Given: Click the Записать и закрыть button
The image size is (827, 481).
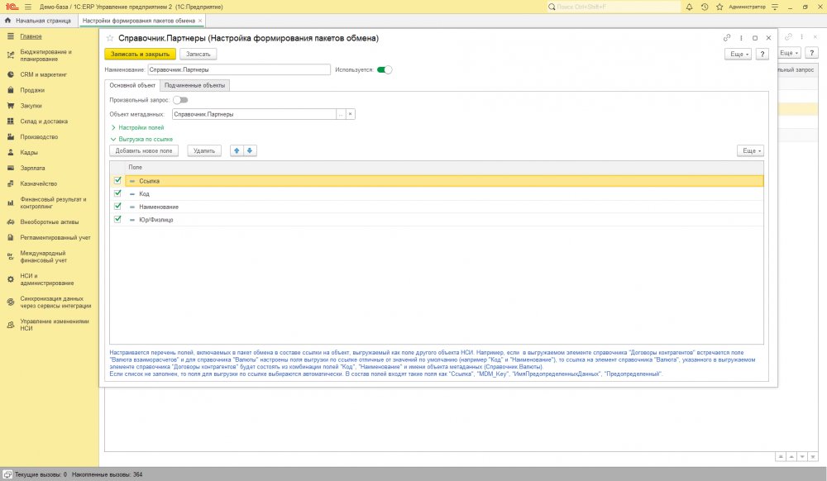Looking at the screenshot, I should tap(140, 54).
